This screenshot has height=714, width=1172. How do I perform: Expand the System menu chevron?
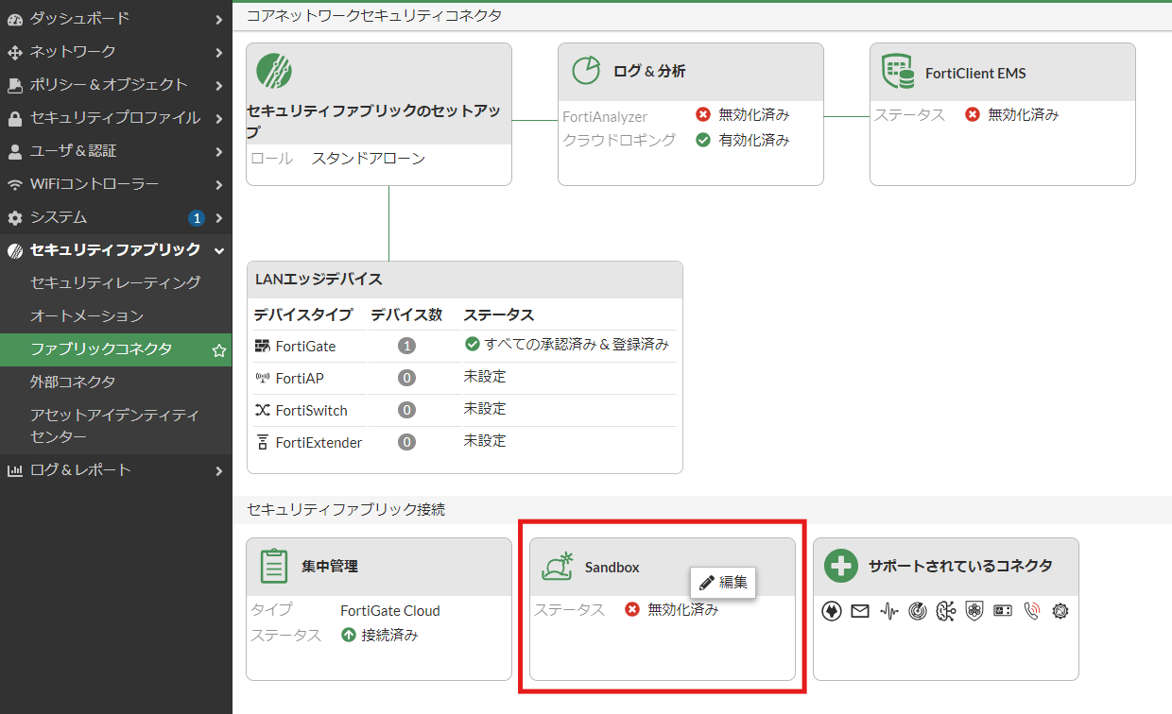tap(219, 217)
